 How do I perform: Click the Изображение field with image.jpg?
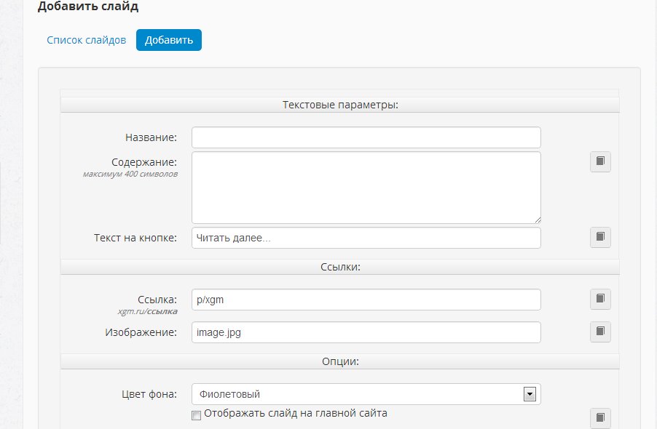pyautogui.click(x=366, y=332)
